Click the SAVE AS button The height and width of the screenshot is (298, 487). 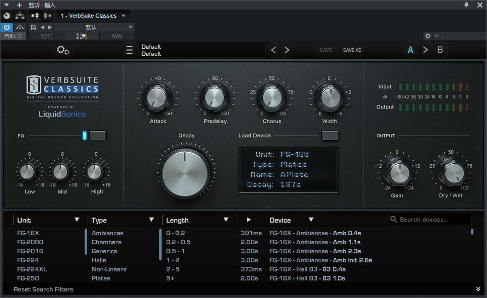pos(352,50)
